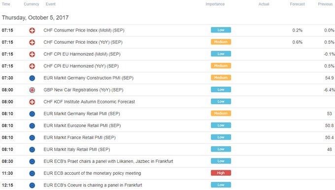Sort by the Importance column header
This screenshot has width=335, height=190.
pos(215,4)
